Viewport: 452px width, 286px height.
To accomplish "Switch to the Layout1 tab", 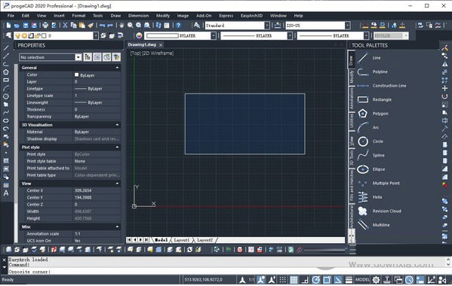I will [x=182, y=240].
